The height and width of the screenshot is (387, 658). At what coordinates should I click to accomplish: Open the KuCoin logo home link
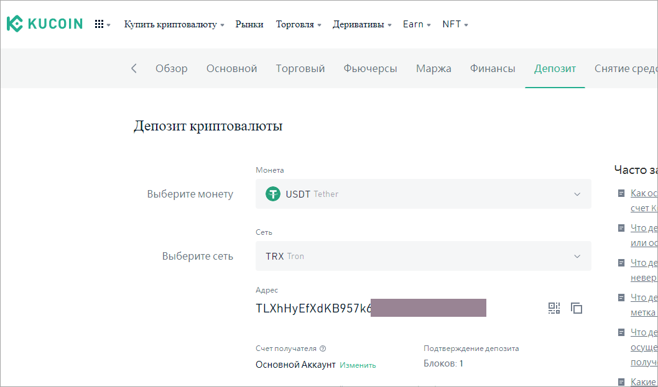tap(45, 24)
